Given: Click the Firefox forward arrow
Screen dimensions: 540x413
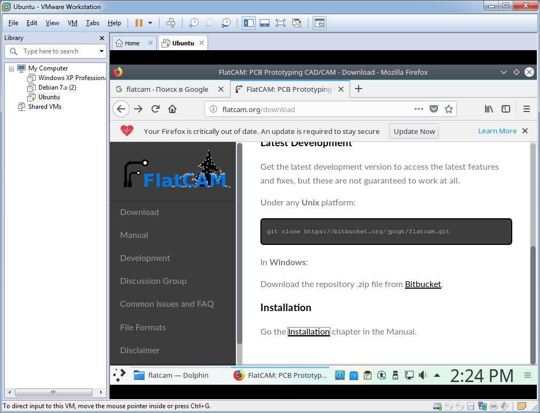Looking at the screenshot, I should pos(138,109).
